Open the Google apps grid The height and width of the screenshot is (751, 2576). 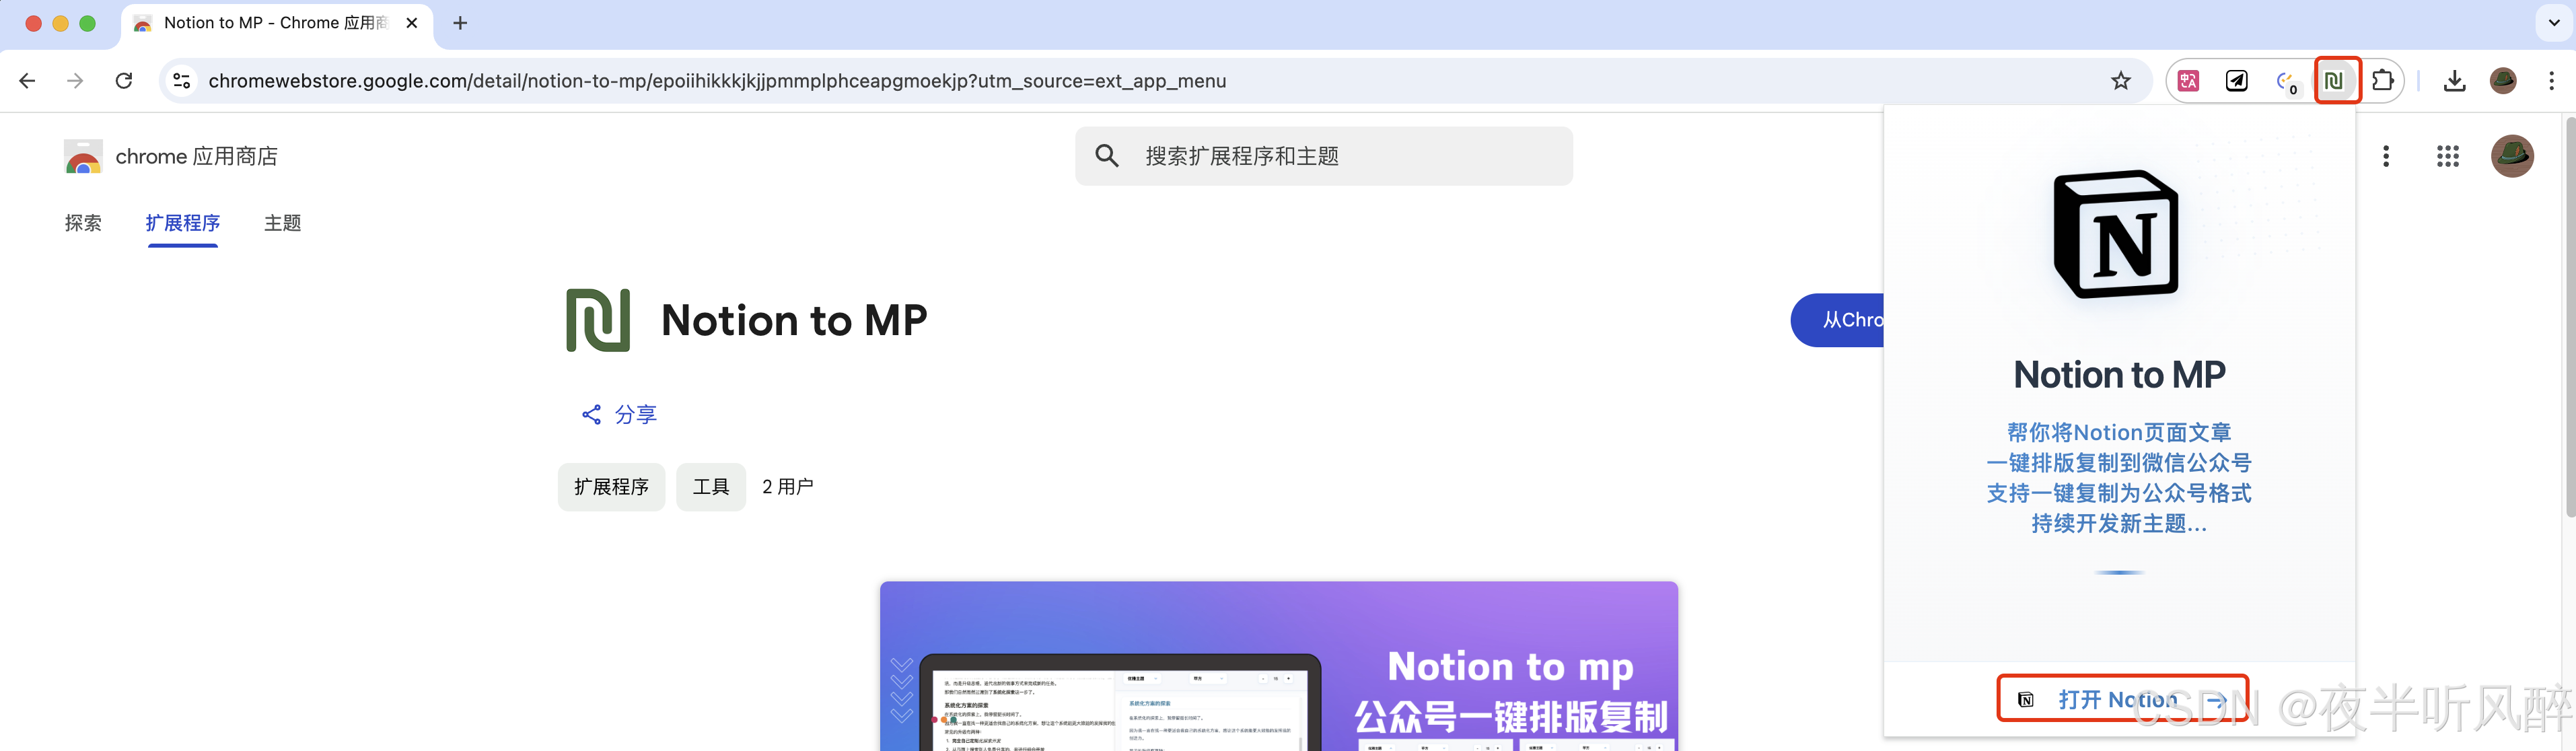pyautogui.click(x=2448, y=156)
